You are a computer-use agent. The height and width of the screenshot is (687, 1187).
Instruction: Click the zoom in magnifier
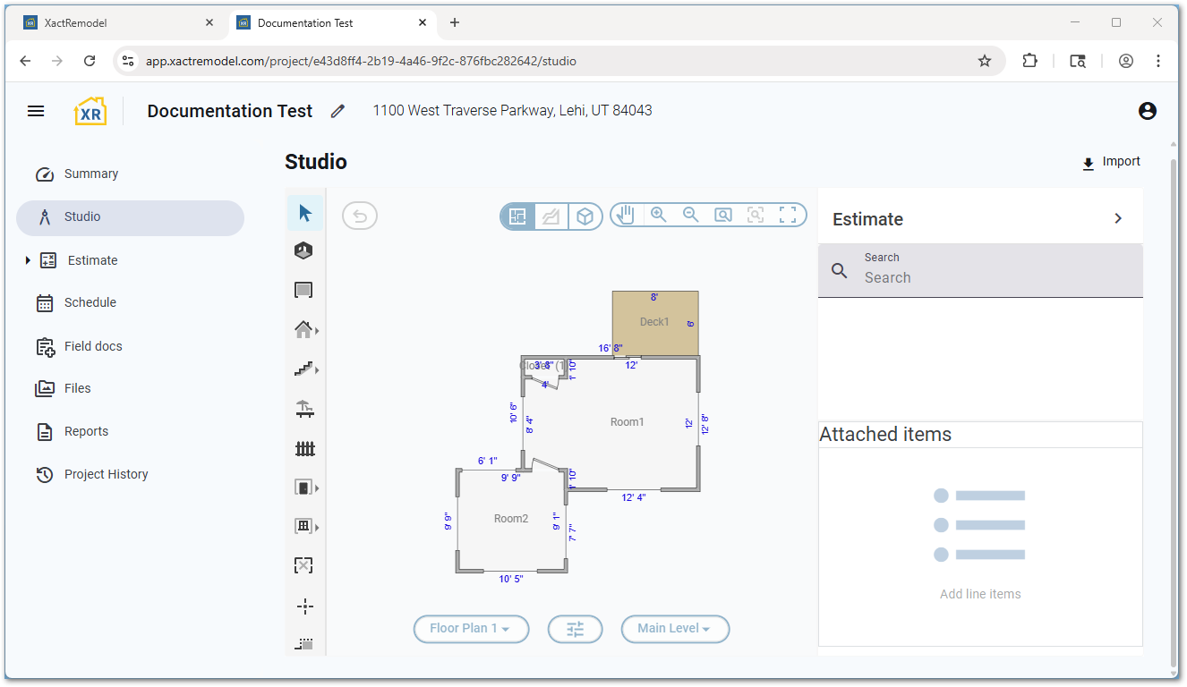659,215
